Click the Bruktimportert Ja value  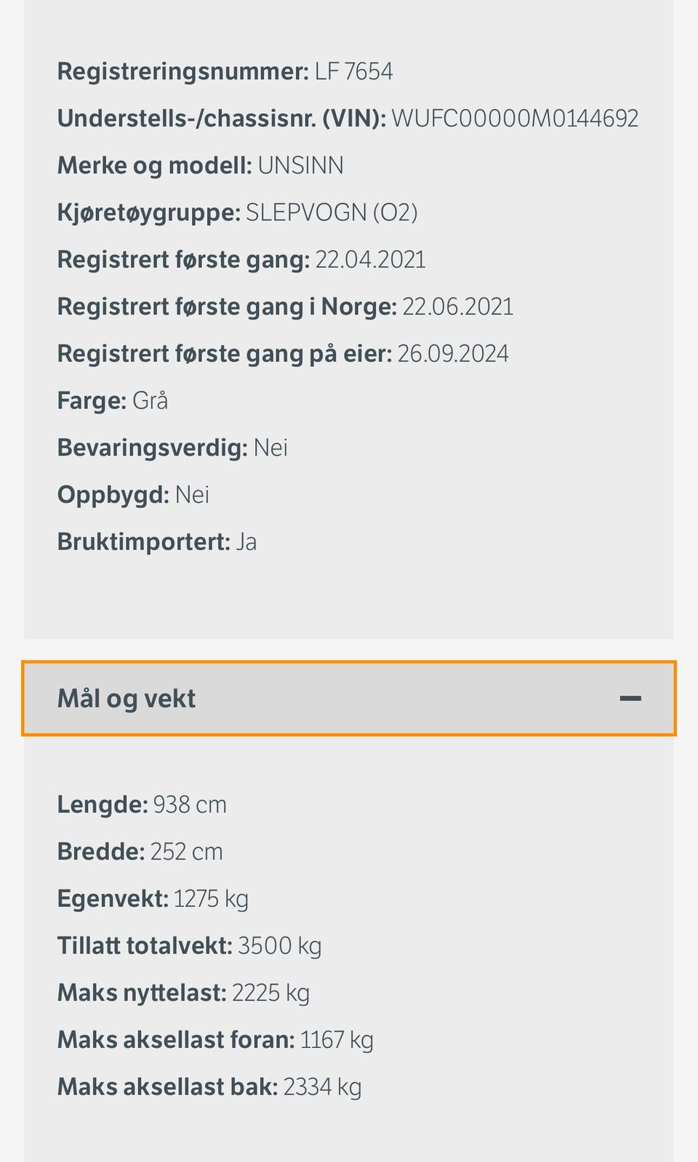pos(157,541)
